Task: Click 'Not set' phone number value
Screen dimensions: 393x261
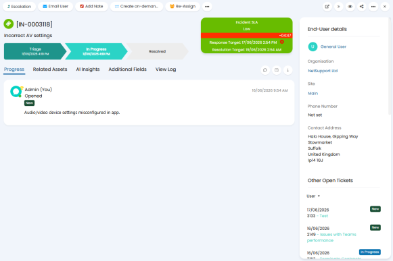Action: coord(315,115)
